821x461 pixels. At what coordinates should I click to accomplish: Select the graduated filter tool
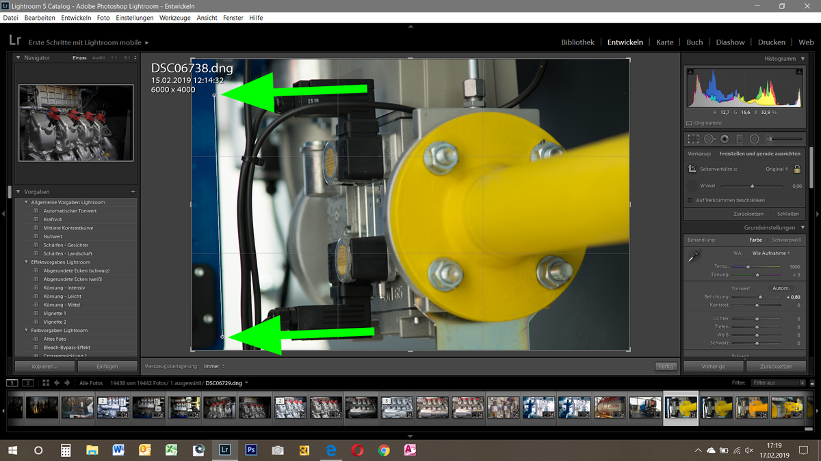click(x=739, y=138)
